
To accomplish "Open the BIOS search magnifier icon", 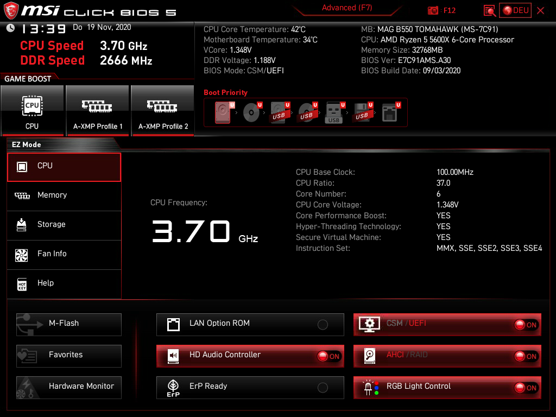I will tap(490, 11).
